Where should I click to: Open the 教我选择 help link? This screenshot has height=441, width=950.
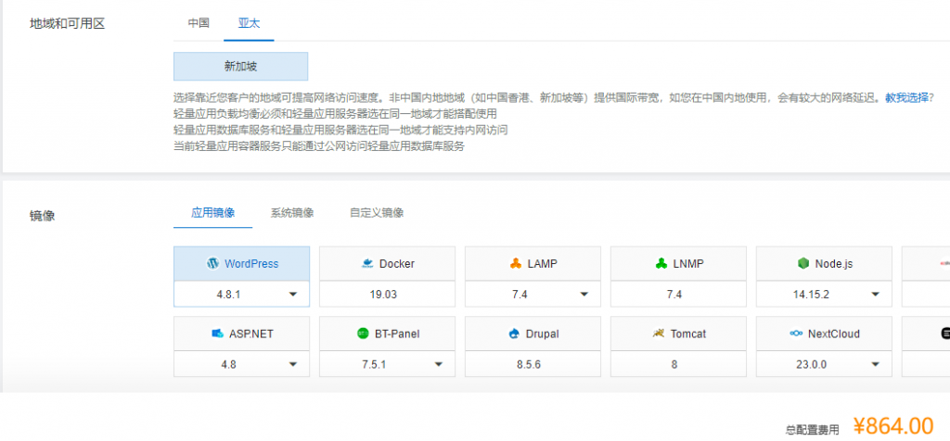907,97
